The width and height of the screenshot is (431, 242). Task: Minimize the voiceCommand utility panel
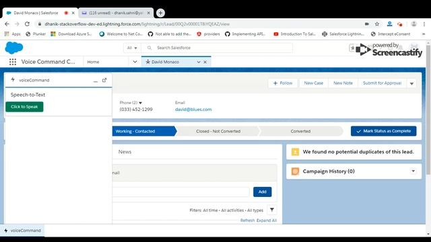[x=96, y=81]
